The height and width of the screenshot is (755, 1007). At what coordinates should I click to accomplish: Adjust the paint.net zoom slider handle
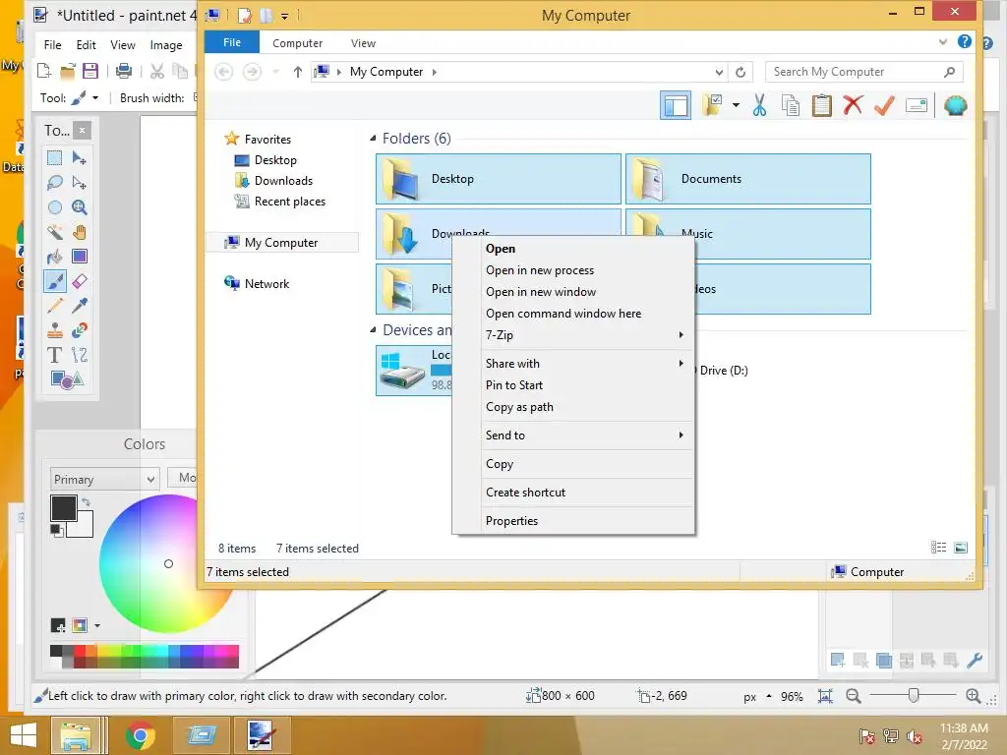914,695
